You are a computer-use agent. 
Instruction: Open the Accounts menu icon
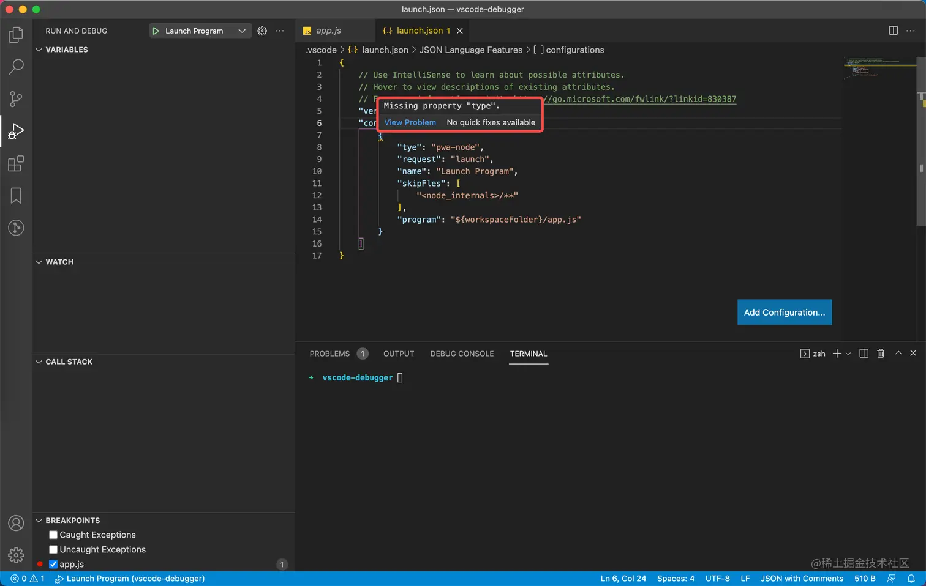click(x=16, y=523)
